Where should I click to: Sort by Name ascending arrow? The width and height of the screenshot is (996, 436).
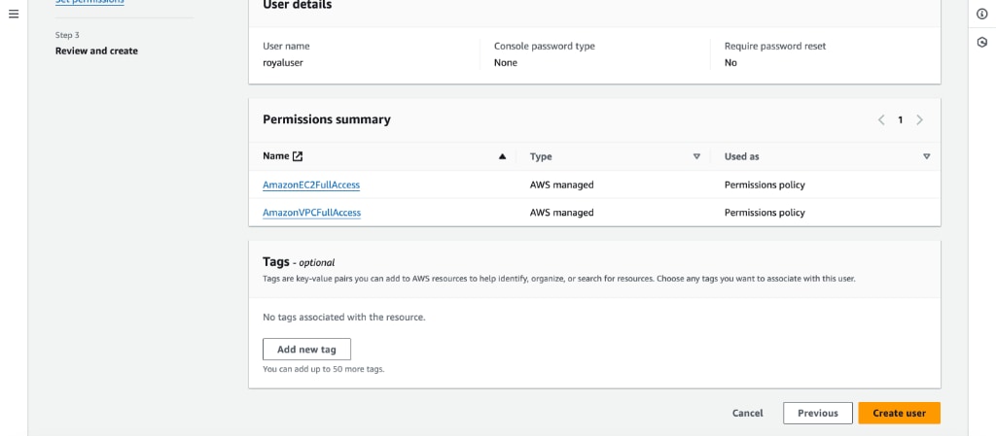pos(503,156)
